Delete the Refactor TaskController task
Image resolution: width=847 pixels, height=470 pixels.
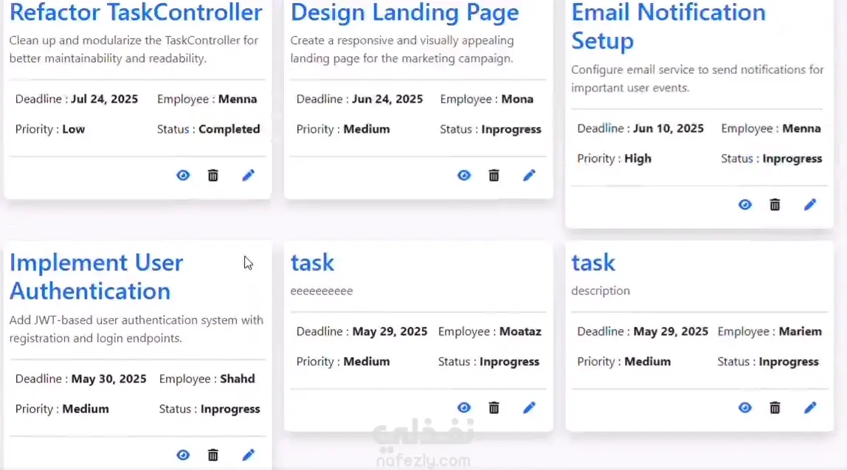[212, 176]
